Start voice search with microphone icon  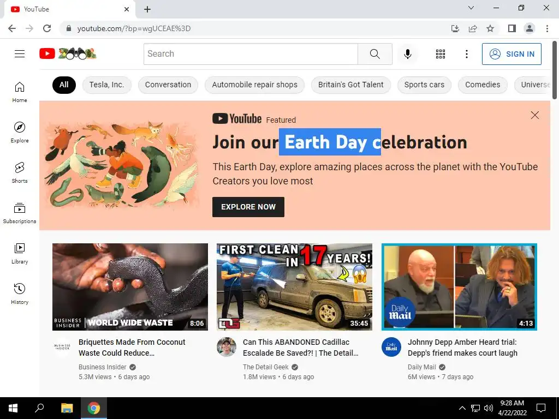[x=407, y=54]
